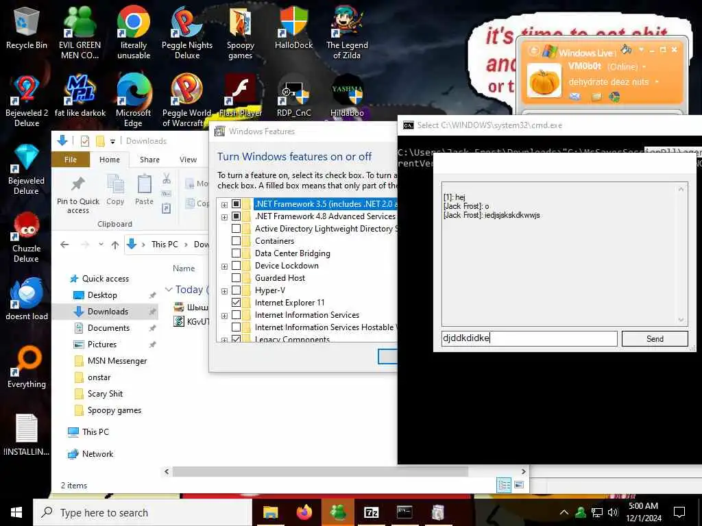This screenshot has height=526, width=702.
Task: Open the 'literally unusable' Chrome shortcut
Action: point(134,33)
